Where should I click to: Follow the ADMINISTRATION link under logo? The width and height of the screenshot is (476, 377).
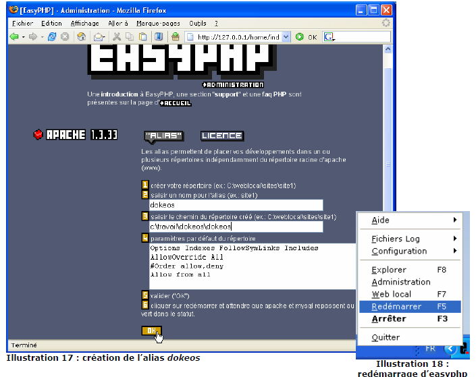point(233,84)
